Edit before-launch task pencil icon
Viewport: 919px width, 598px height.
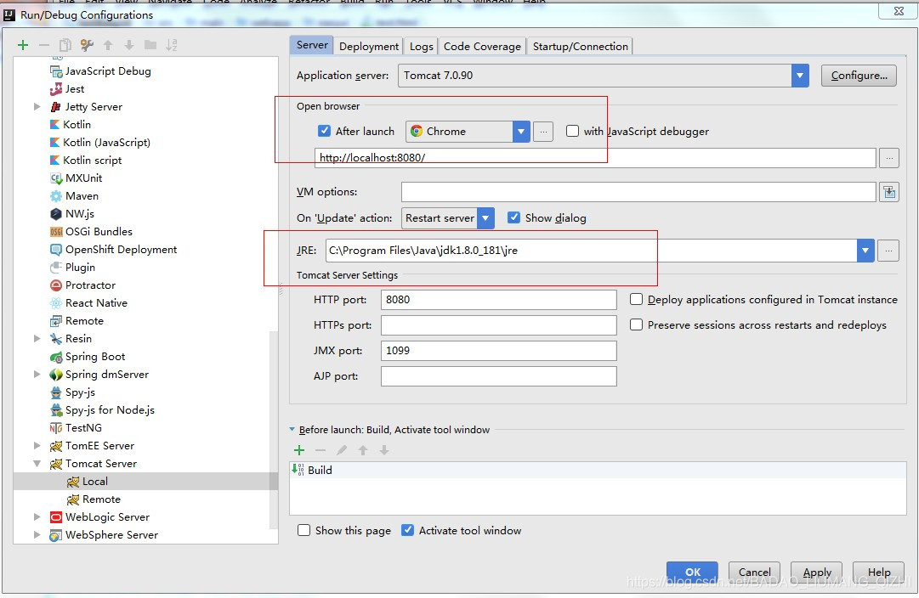(x=342, y=450)
